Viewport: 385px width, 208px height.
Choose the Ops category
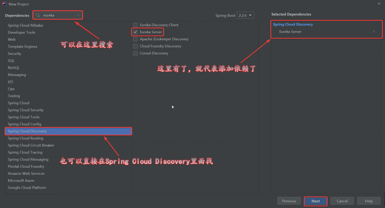(68, 89)
